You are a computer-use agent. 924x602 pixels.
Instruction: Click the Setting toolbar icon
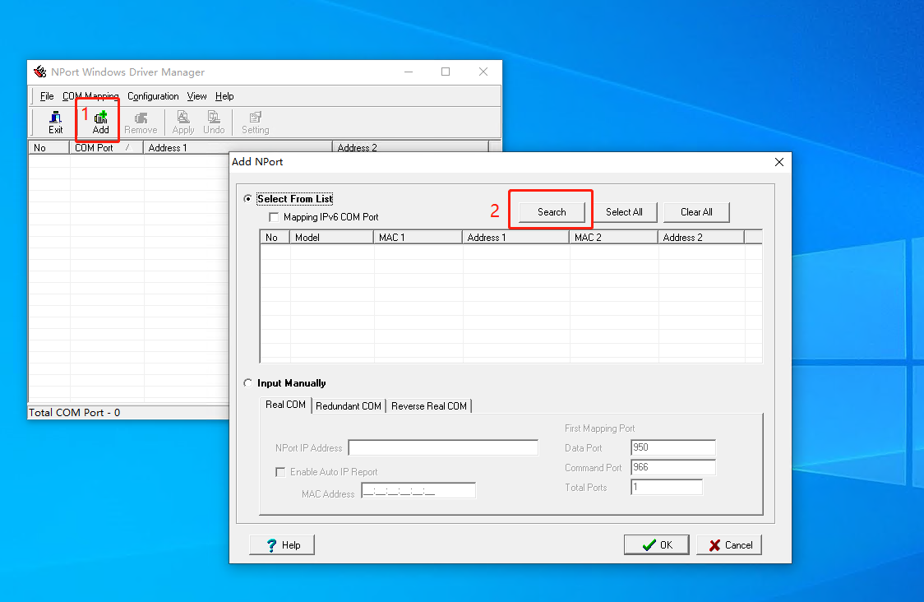click(255, 123)
